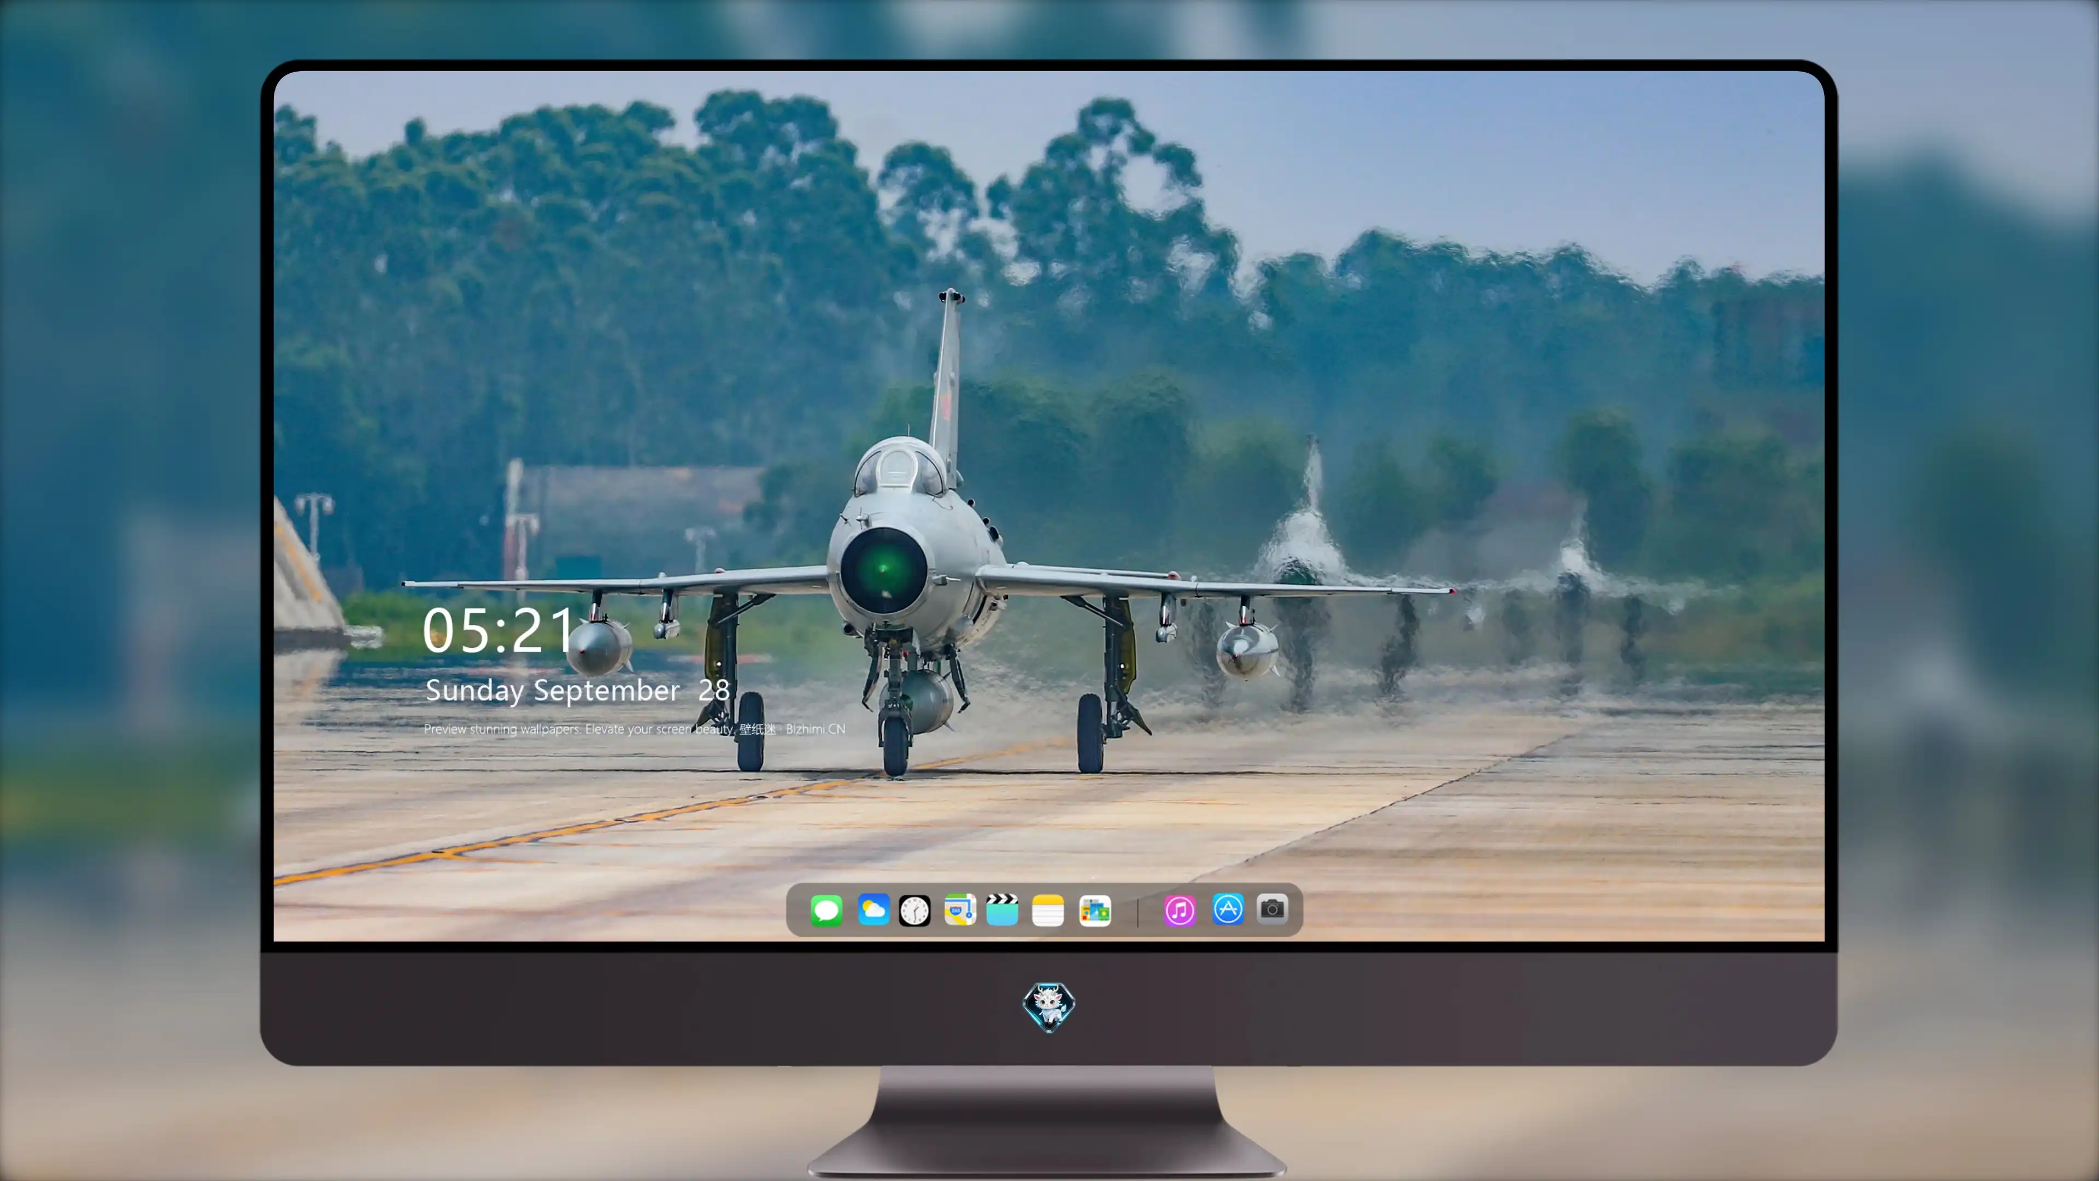Image resolution: width=2099 pixels, height=1181 pixels.
Task: Launch the Videos clapperboard app icon
Action: (1002, 910)
